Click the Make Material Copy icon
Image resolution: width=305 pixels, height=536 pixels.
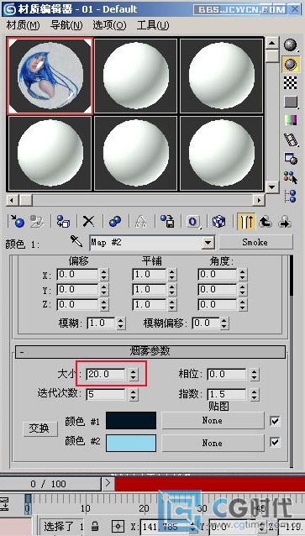click(115, 221)
